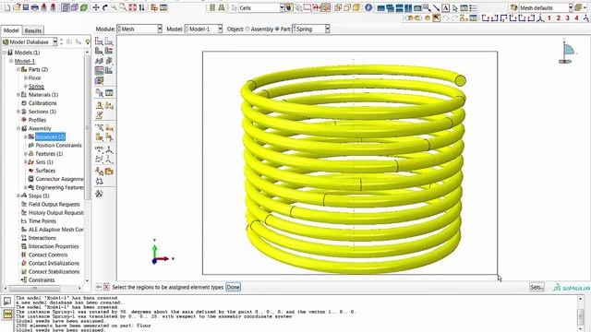This screenshot has height=332, width=591.
Task: Click the Create Datum Point icon
Action: tap(99, 149)
